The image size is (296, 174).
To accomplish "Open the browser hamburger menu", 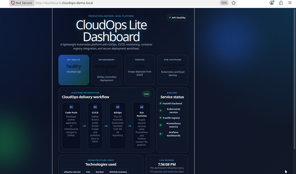I will (290, 3).
